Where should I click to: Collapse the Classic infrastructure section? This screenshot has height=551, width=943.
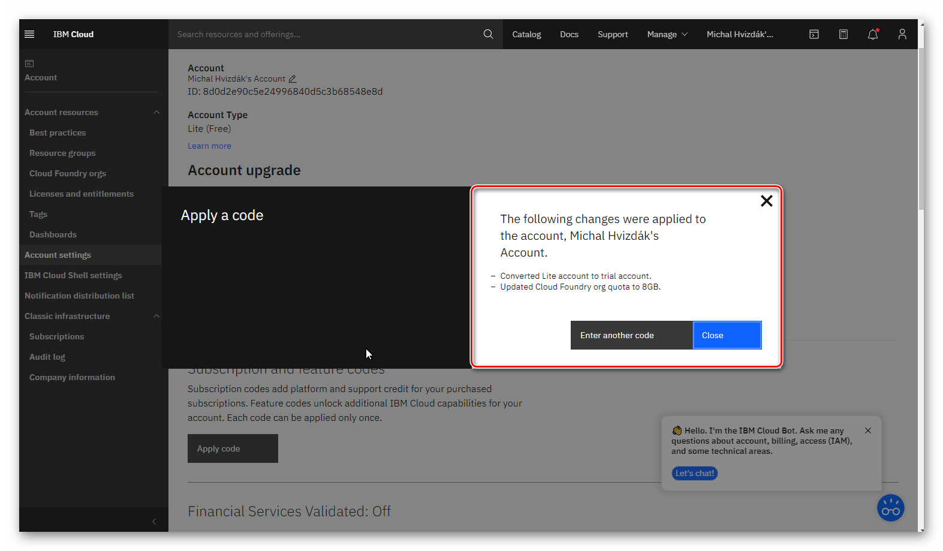pyautogui.click(x=156, y=316)
